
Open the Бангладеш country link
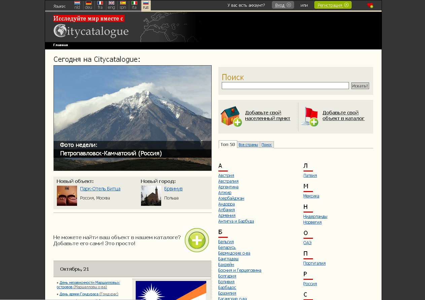(228, 259)
